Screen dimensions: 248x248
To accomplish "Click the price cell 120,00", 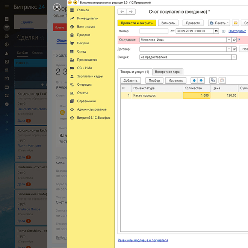I will (x=224, y=95).
